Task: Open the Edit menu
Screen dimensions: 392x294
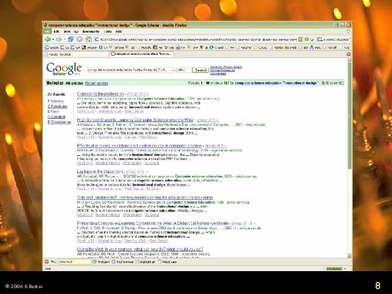Action: click(x=57, y=32)
